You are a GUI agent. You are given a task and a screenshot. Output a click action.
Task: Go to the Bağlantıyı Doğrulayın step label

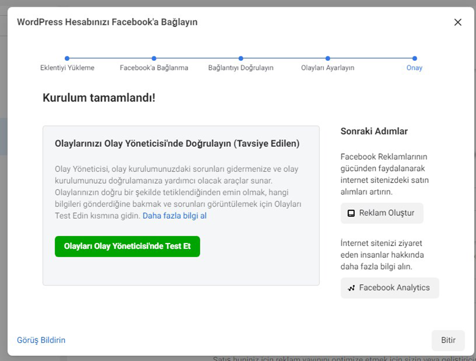241,68
